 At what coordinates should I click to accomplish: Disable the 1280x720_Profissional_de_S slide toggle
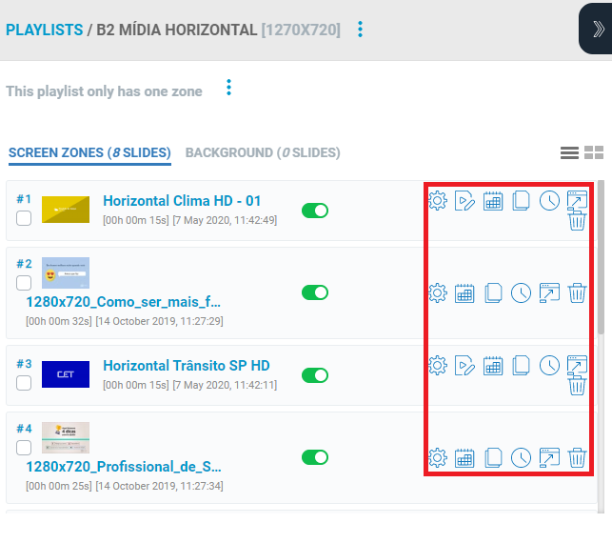point(315,457)
